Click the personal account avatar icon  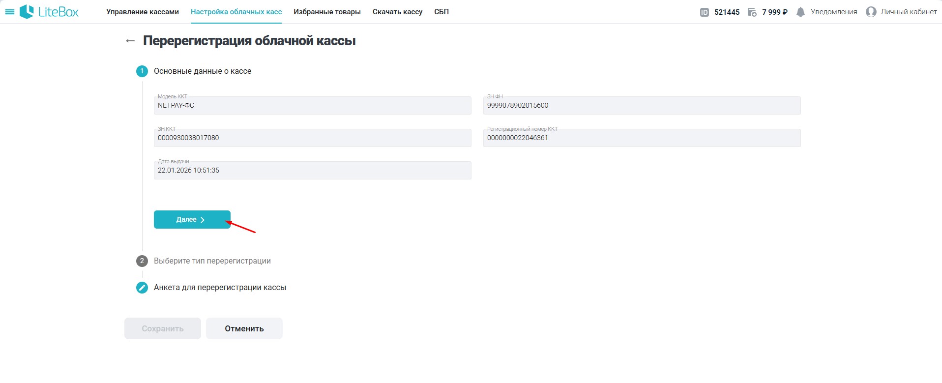871,12
